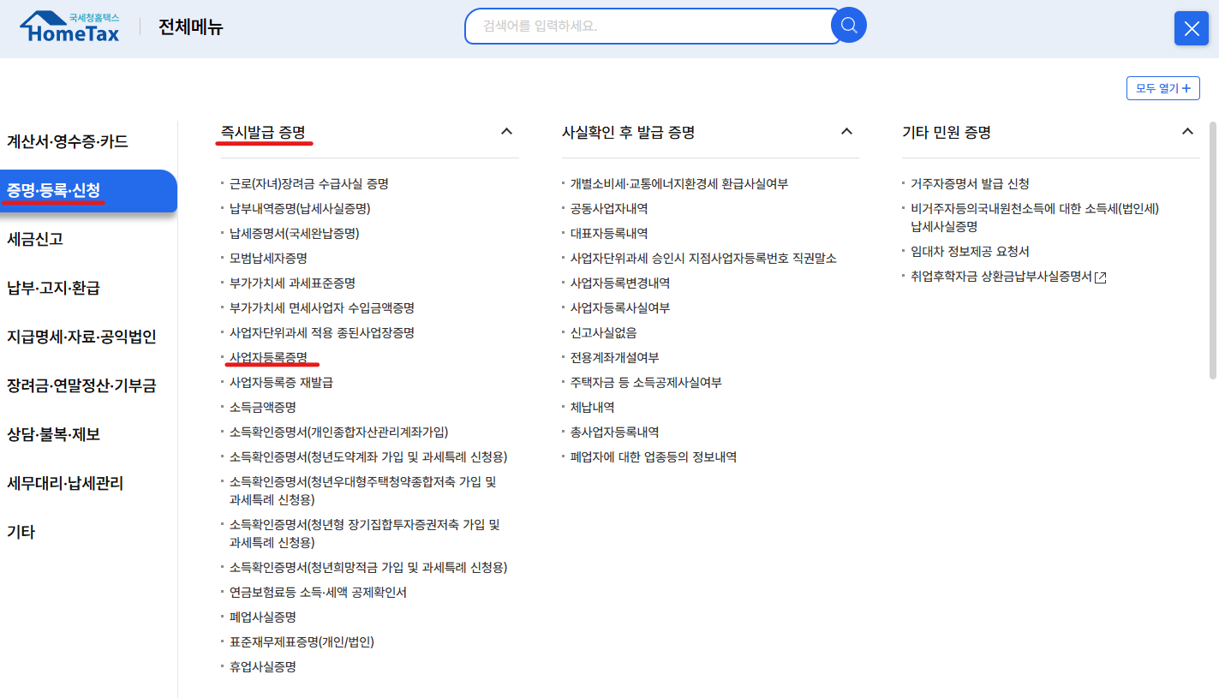Click the 모두 열기 + button

1162,88
